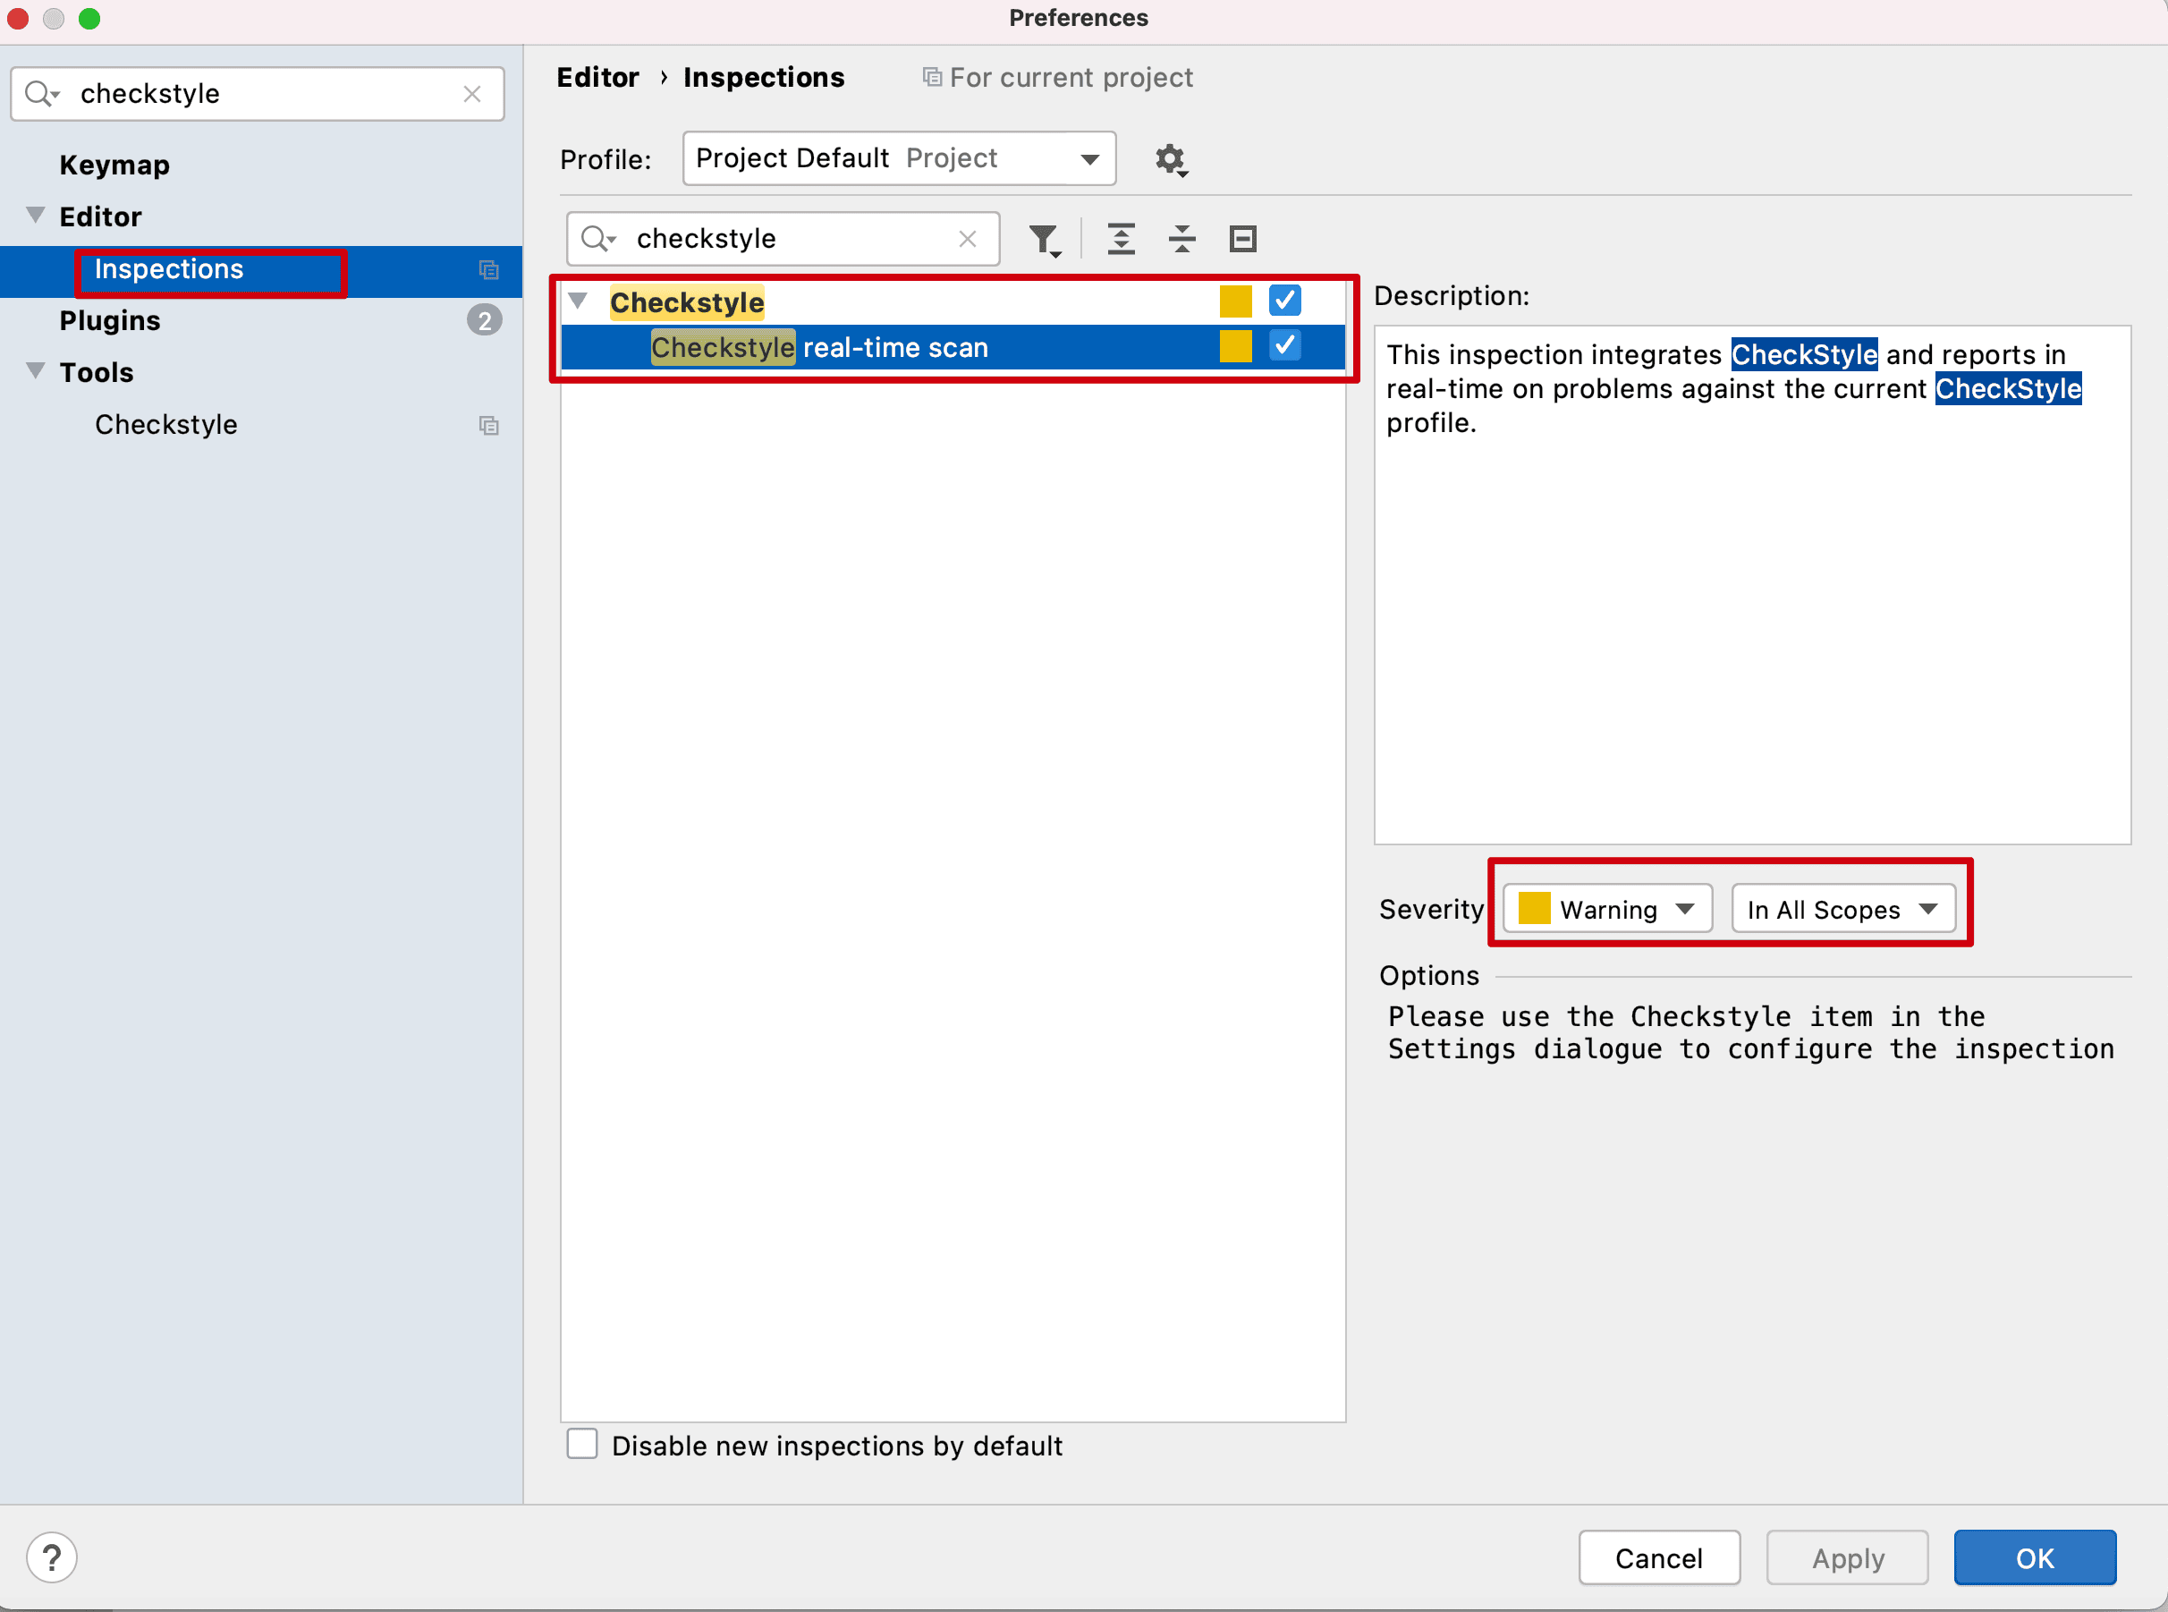The width and height of the screenshot is (2168, 1612).
Task: Open the help question mark button
Action: [x=52, y=1557]
